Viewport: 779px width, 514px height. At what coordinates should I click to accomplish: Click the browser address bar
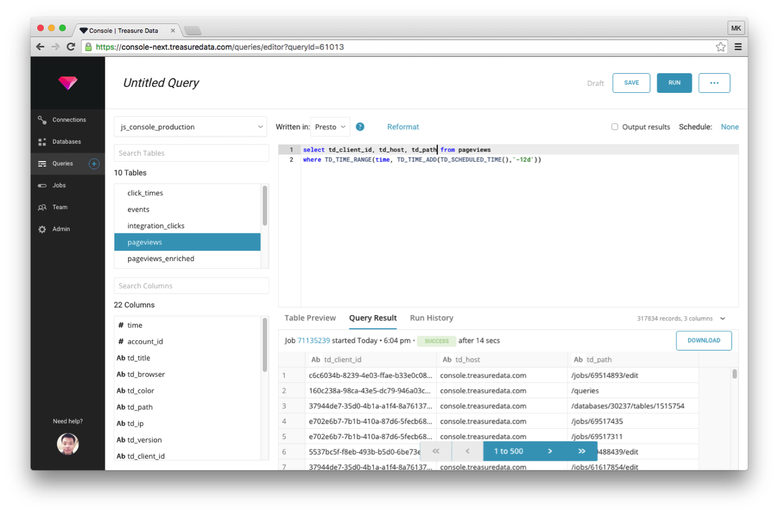coord(404,47)
